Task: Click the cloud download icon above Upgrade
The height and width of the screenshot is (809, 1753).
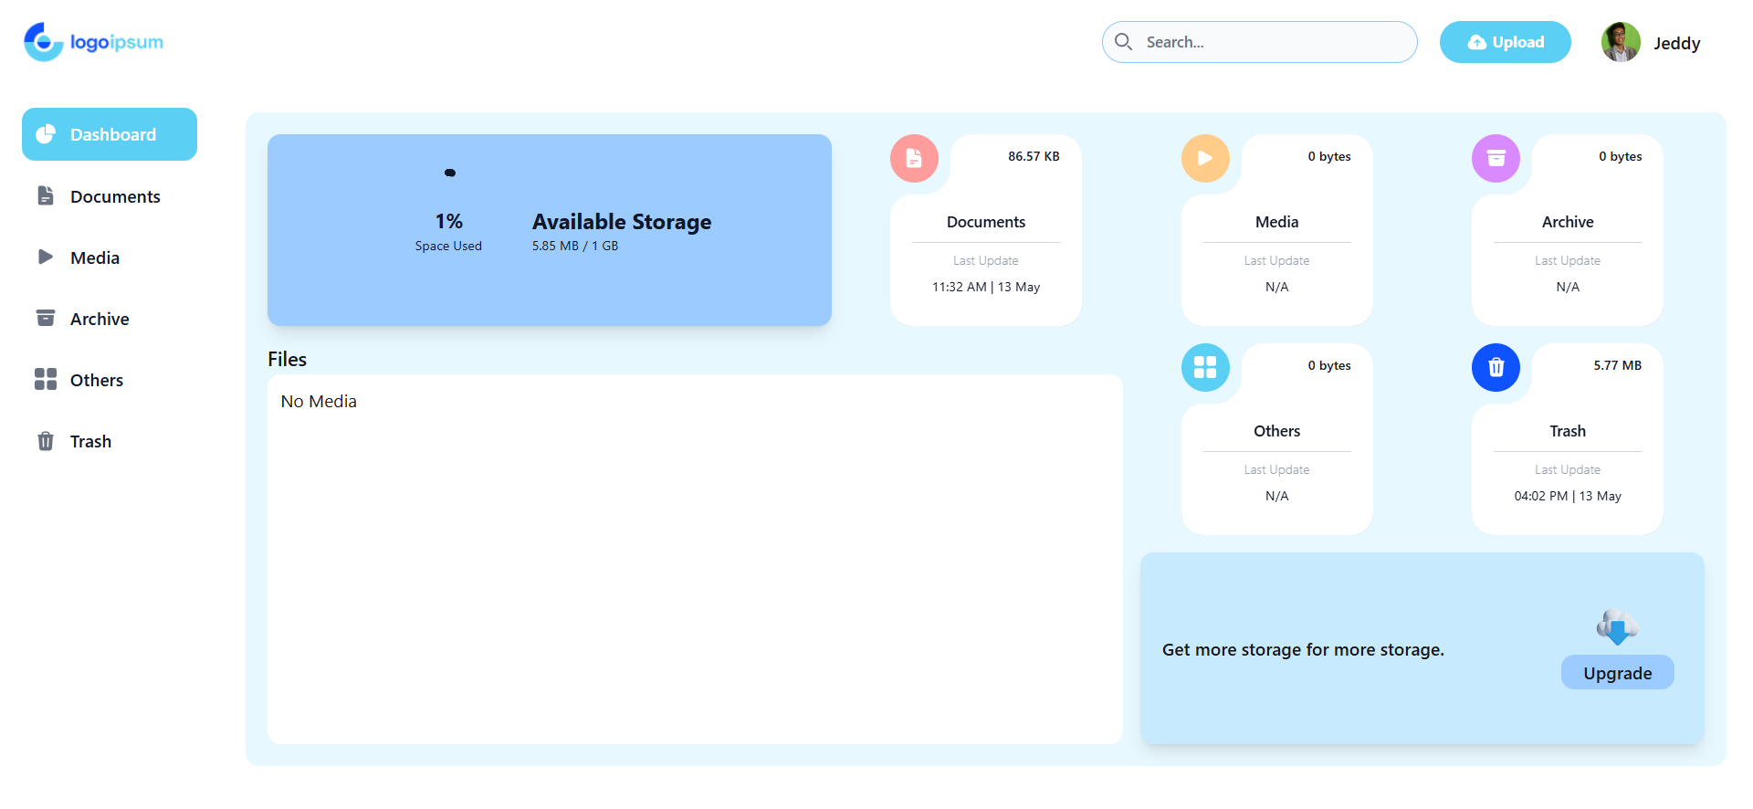Action: pos(1617,626)
